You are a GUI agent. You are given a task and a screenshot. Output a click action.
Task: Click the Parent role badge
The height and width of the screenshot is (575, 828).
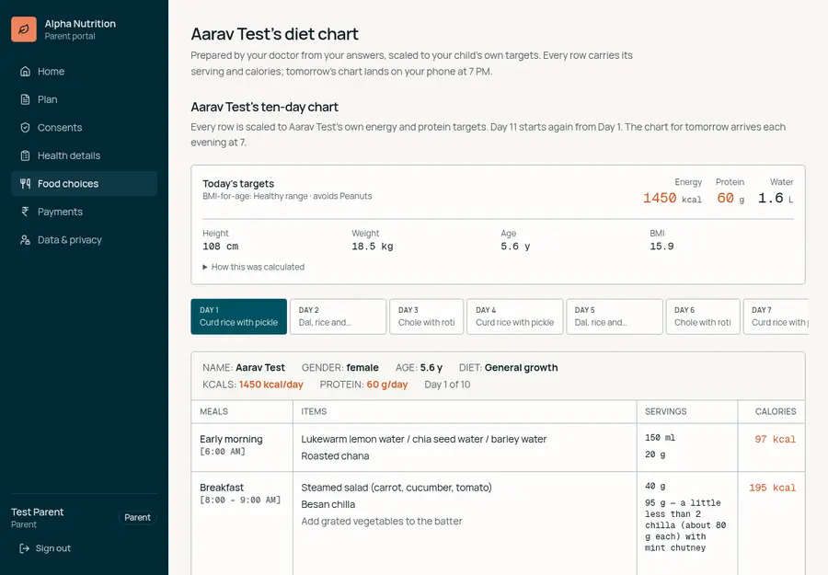point(137,517)
